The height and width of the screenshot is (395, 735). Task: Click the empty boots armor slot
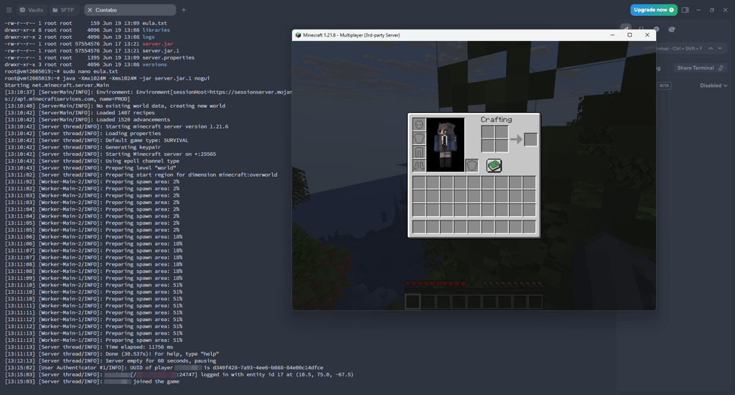(419, 165)
